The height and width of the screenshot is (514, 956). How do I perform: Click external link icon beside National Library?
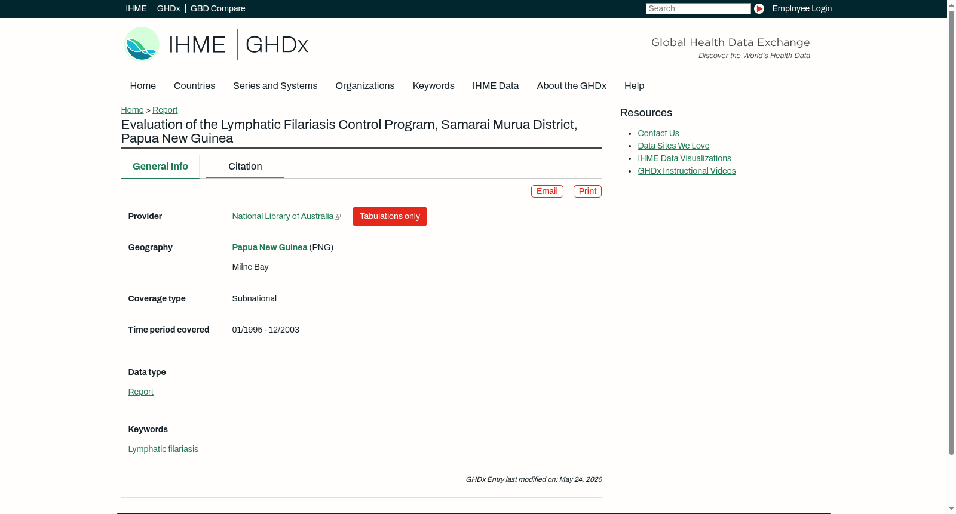click(338, 217)
